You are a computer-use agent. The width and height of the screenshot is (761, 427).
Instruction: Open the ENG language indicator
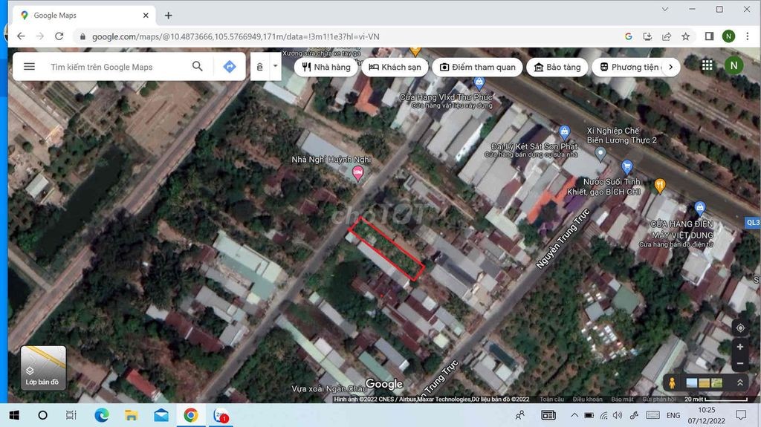coord(673,415)
